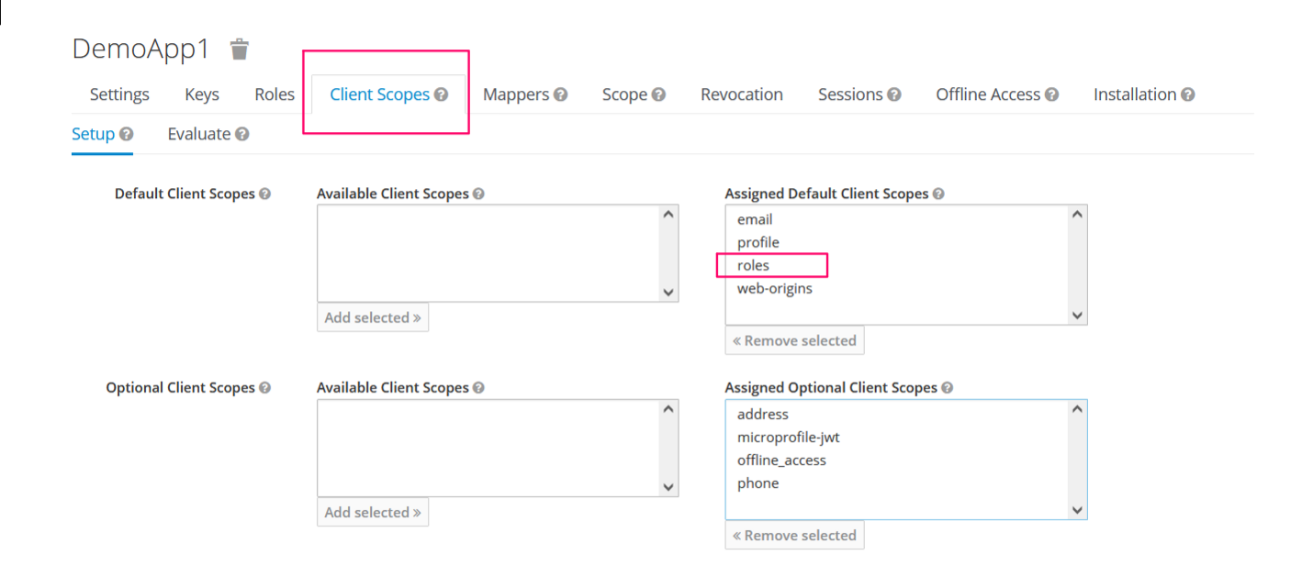Click Add selected under optional available scopes

[373, 512]
